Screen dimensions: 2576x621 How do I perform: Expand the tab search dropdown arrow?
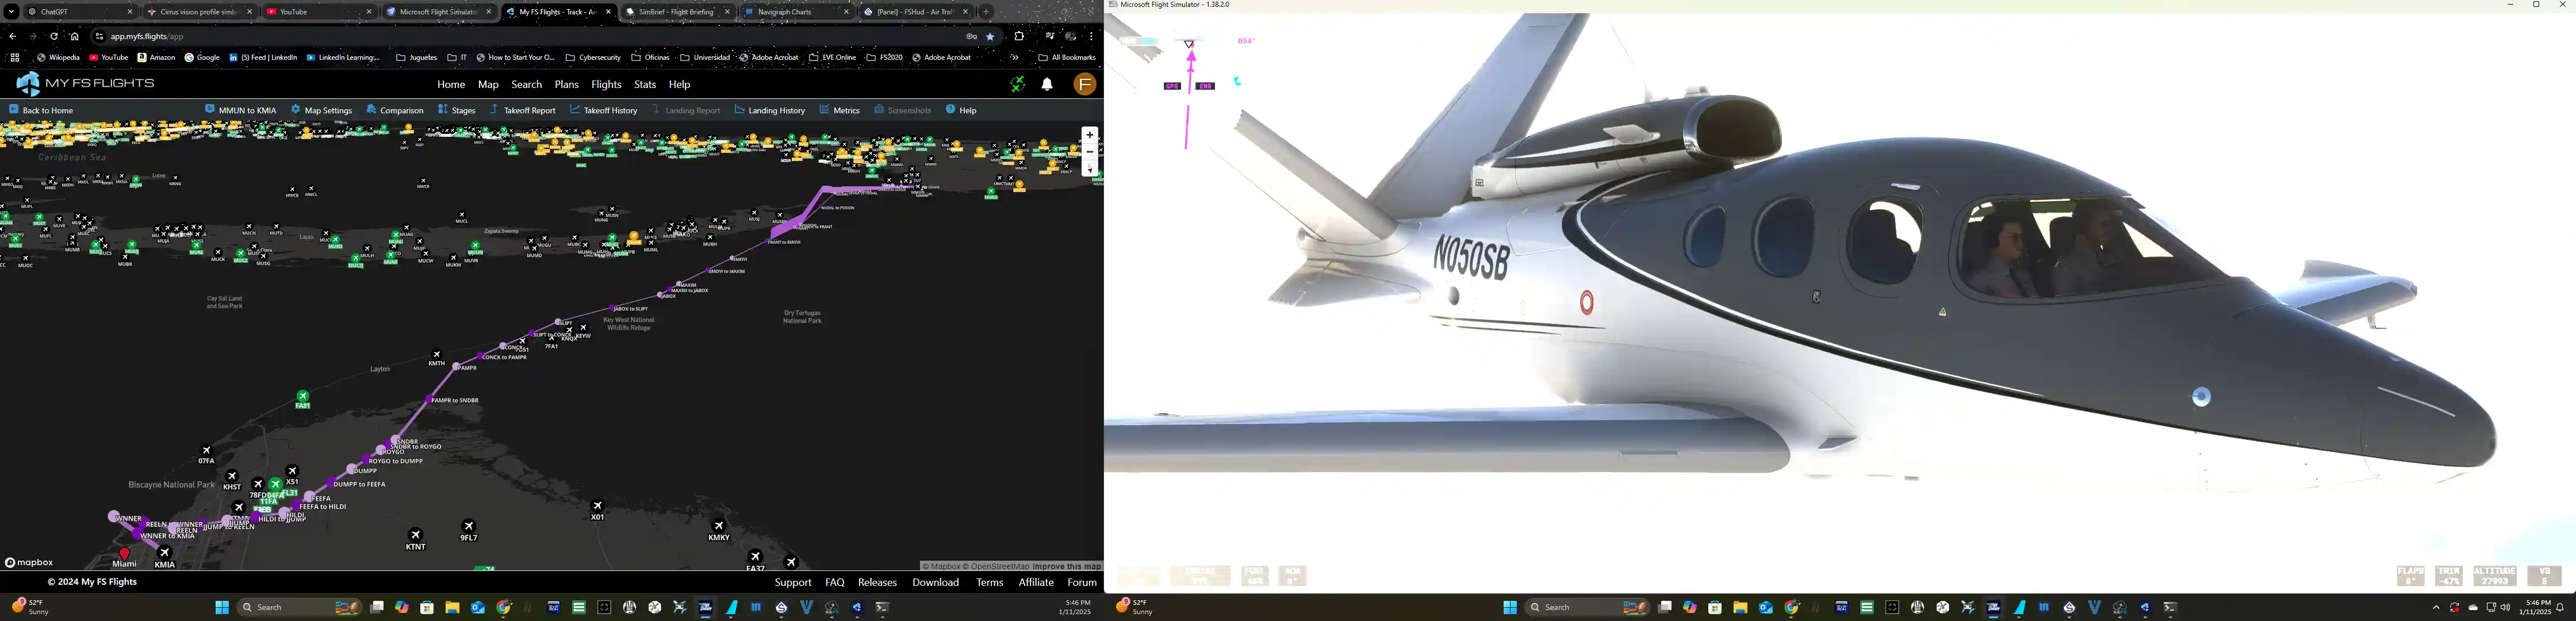click(11, 12)
